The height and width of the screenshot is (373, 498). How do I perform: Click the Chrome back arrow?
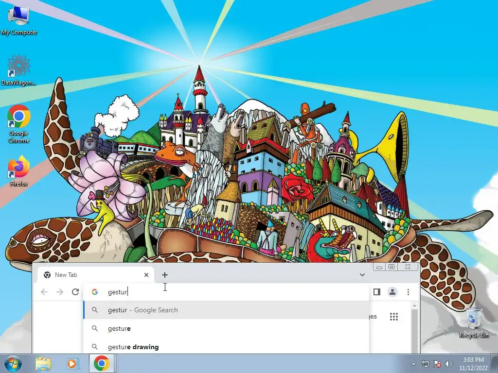(x=44, y=292)
